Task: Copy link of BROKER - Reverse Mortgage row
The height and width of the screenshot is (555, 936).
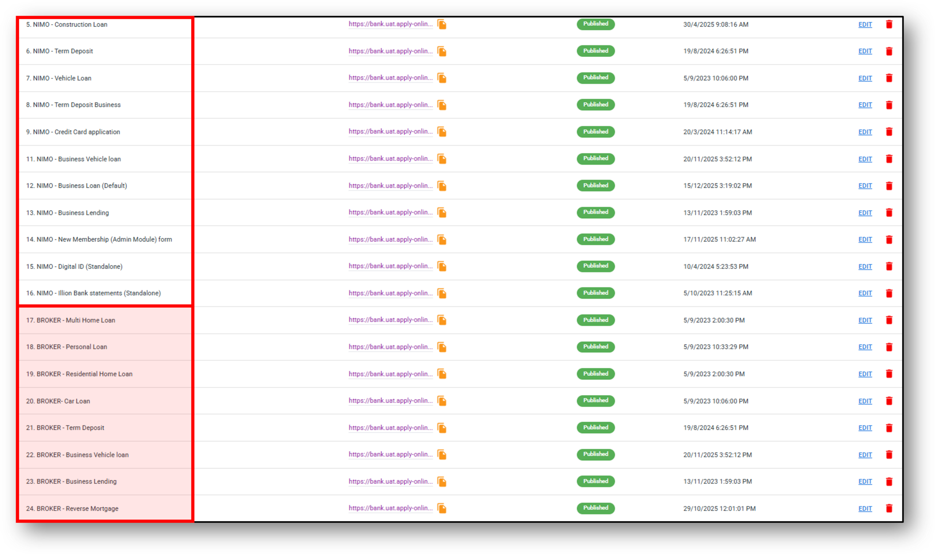Action: tap(442, 508)
